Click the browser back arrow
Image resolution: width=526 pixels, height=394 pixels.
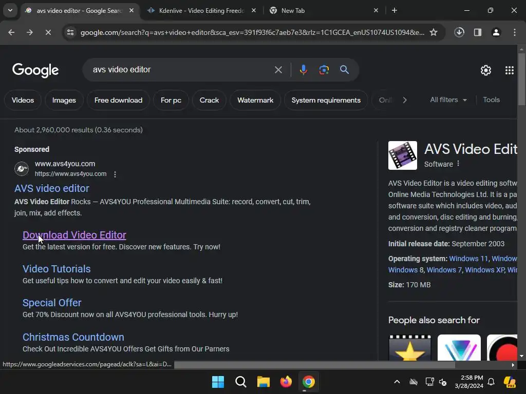pyautogui.click(x=11, y=32)
